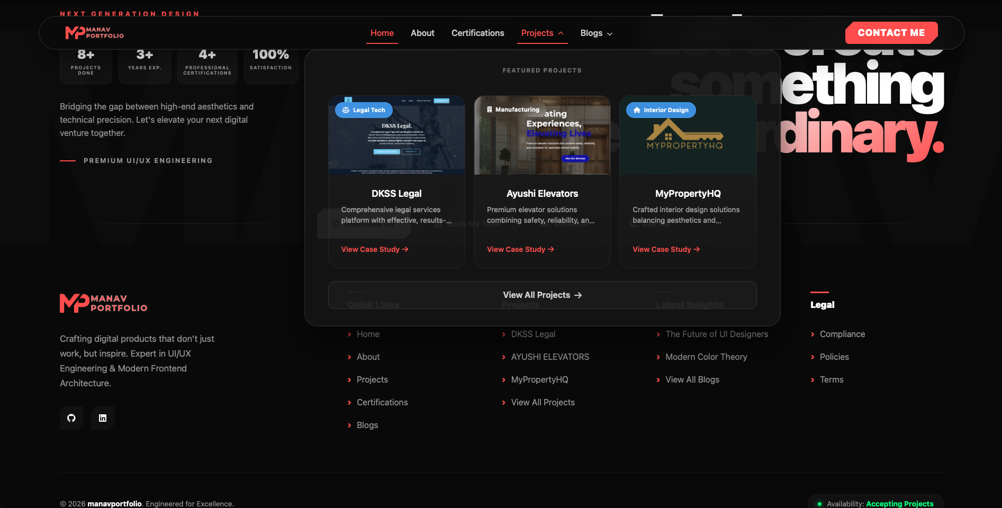This screenshot has width=1002, height=508.
Task: Open Certifications from the top navigation
Action: click(477, 33)
